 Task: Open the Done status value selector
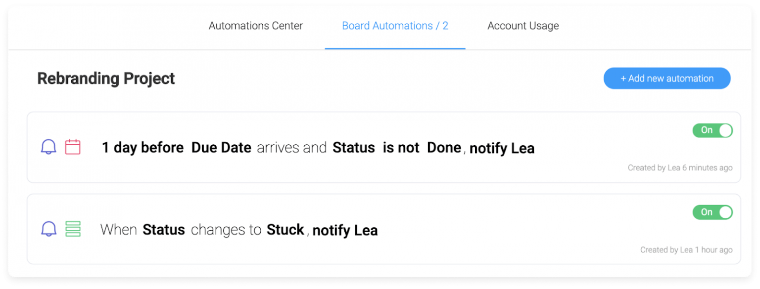pyautogui.click(x=444, y=147)
